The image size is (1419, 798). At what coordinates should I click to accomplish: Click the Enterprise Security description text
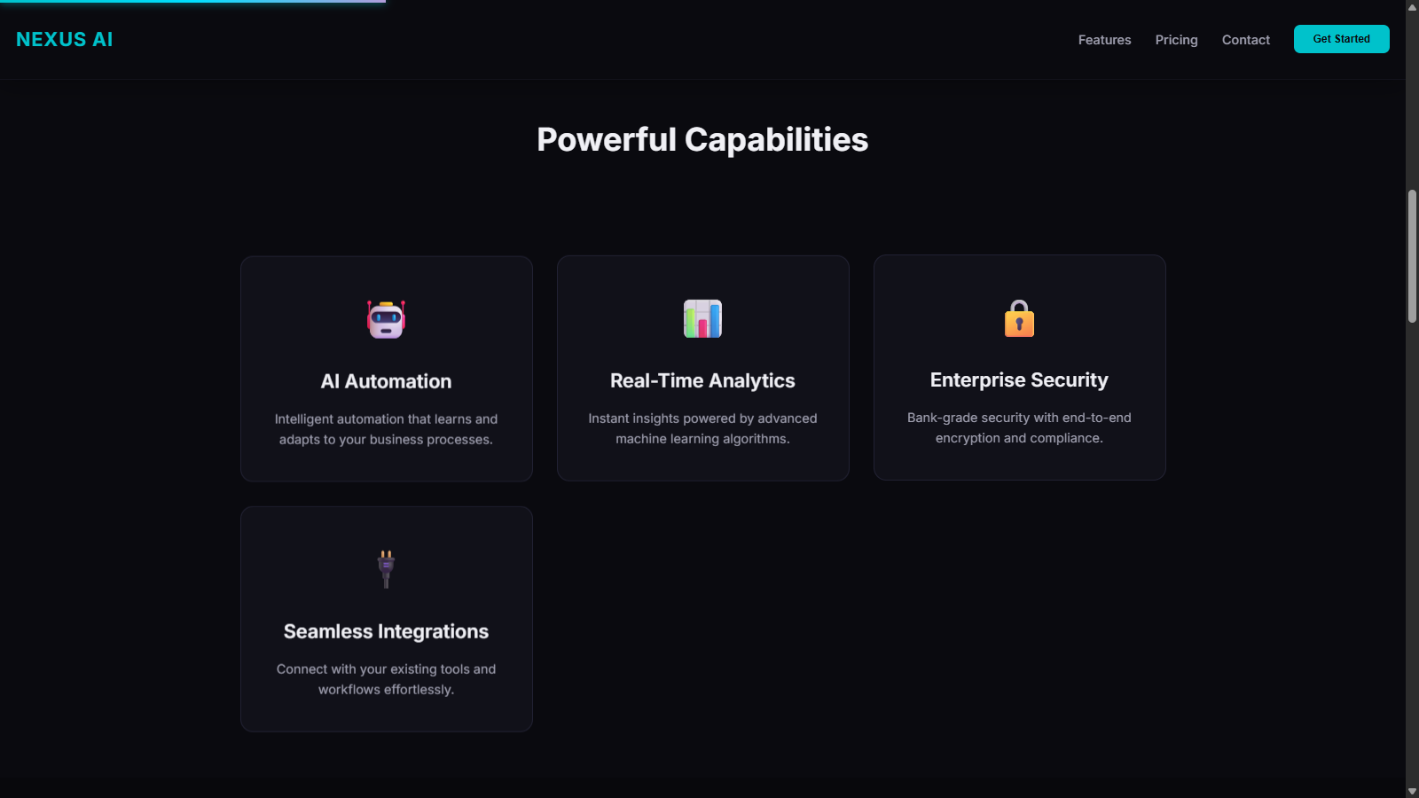(x=1018, y=427)
